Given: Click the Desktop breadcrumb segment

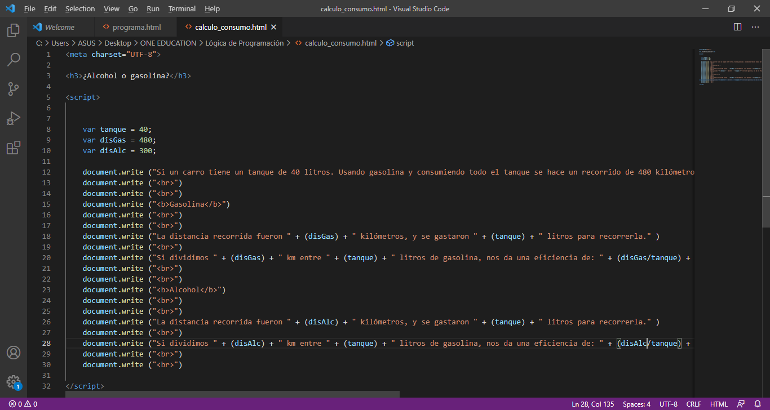Looking at the screenshot, I should tap(118, 43).
